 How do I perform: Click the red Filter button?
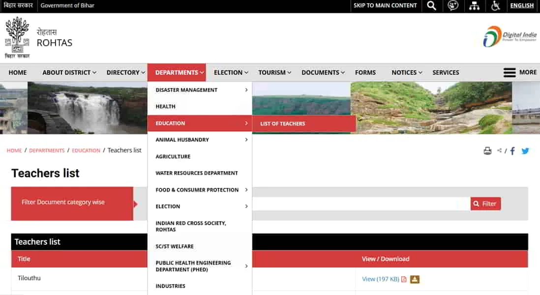click(x=485, y=204)
